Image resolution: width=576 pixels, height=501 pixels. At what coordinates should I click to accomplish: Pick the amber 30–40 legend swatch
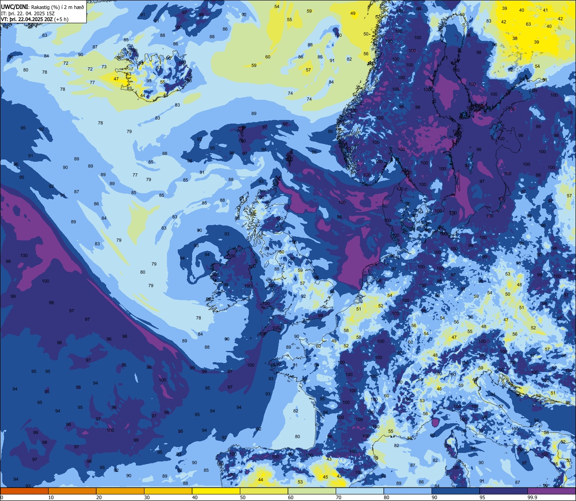point(168,491)
